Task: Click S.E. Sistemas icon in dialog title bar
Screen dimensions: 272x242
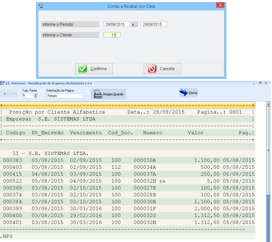Action: [41, 6]
